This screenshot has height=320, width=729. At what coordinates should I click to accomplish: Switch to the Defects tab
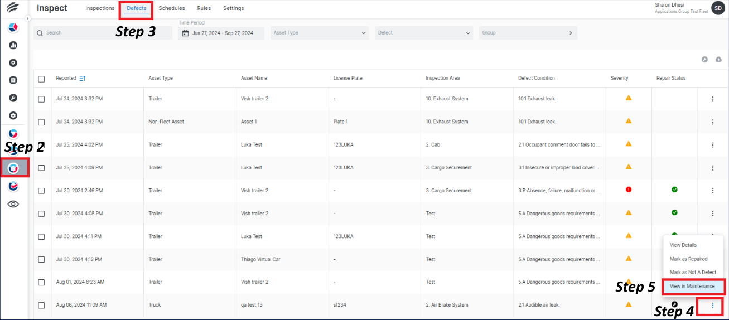137,8
